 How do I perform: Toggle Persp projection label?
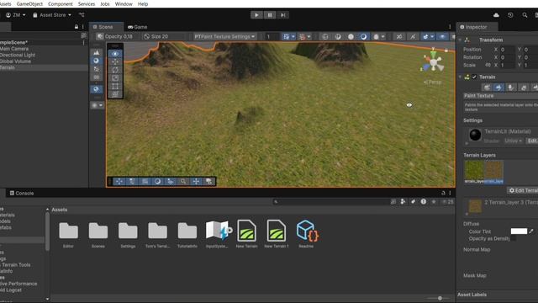coord(432,82)
